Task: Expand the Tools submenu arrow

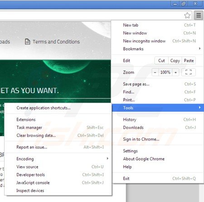Action: click(200, 108)
